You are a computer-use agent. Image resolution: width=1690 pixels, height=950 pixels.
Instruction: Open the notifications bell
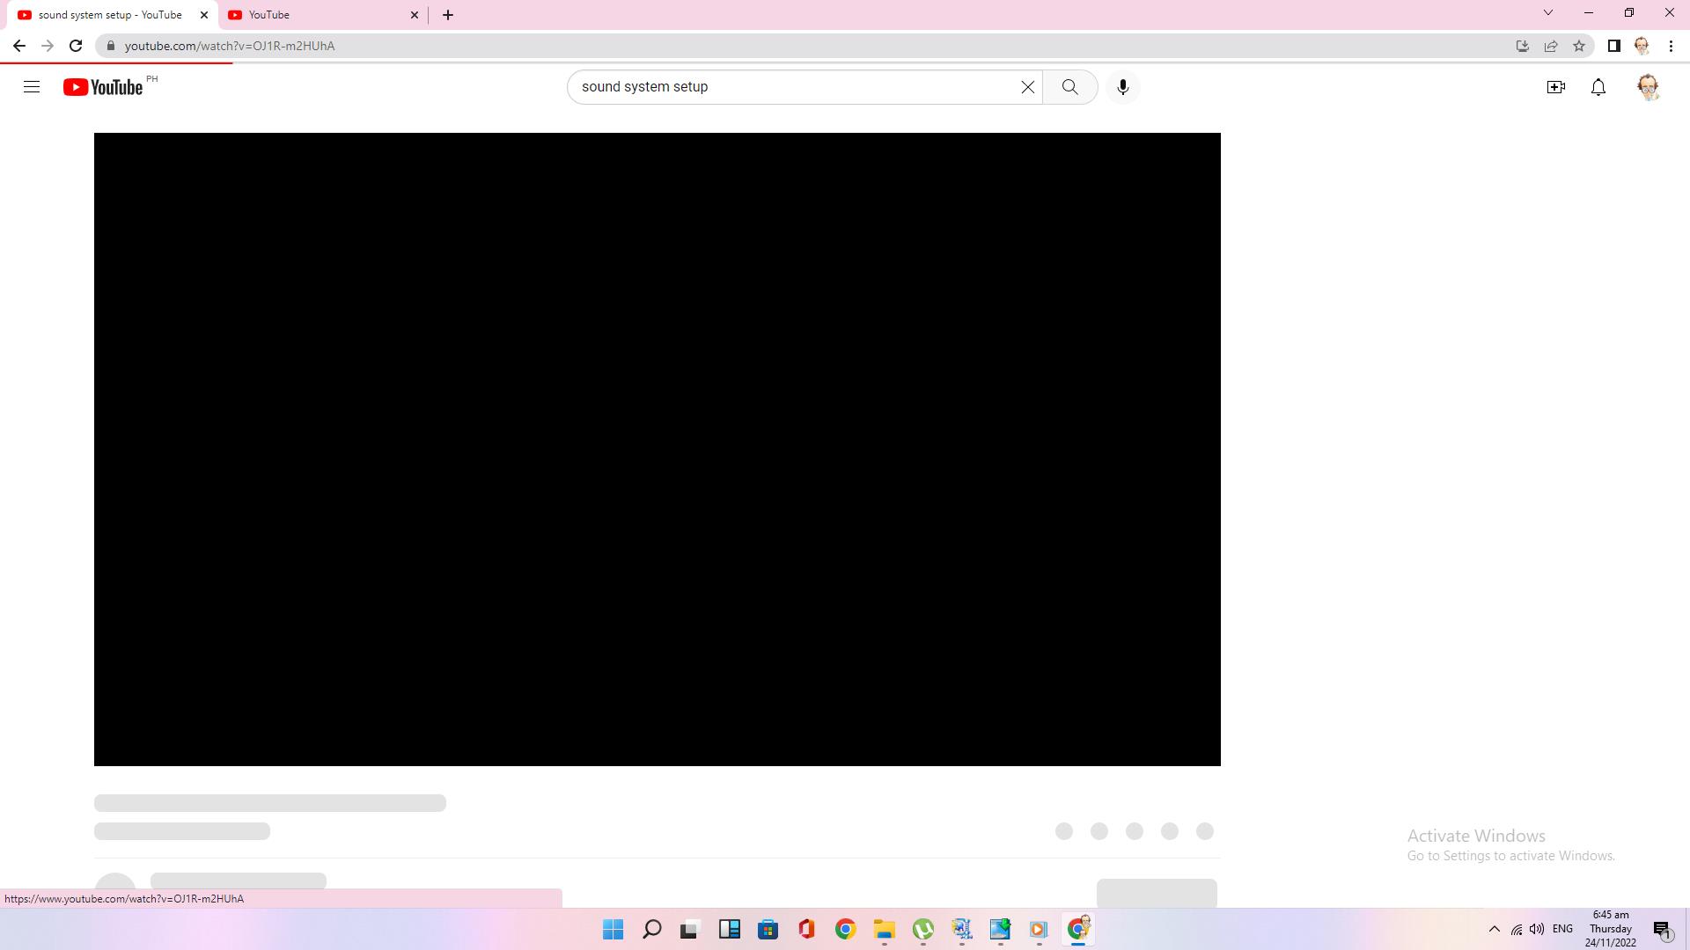click(x=1598, y=87)
